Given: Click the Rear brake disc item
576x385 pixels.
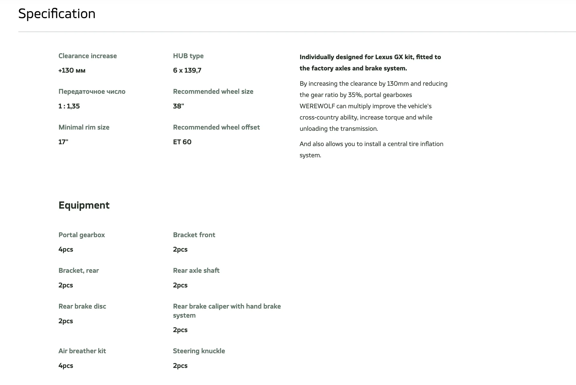Looking at the screenshot, I should coord(82,306).
